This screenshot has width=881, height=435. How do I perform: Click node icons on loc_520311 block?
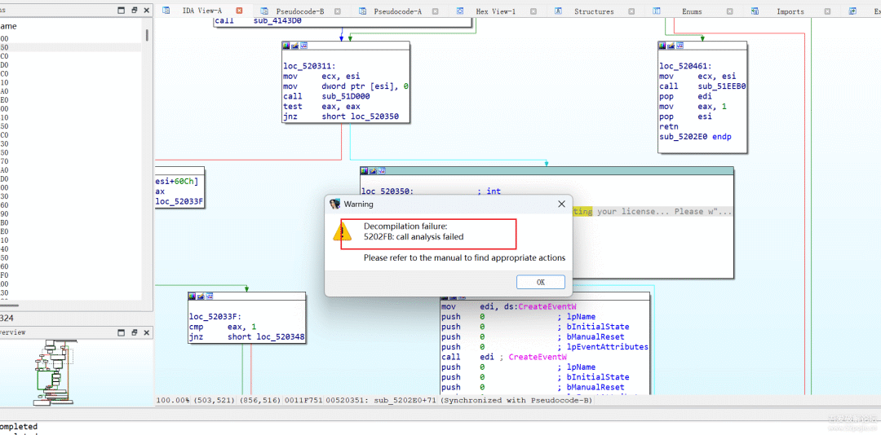(294, 46)
